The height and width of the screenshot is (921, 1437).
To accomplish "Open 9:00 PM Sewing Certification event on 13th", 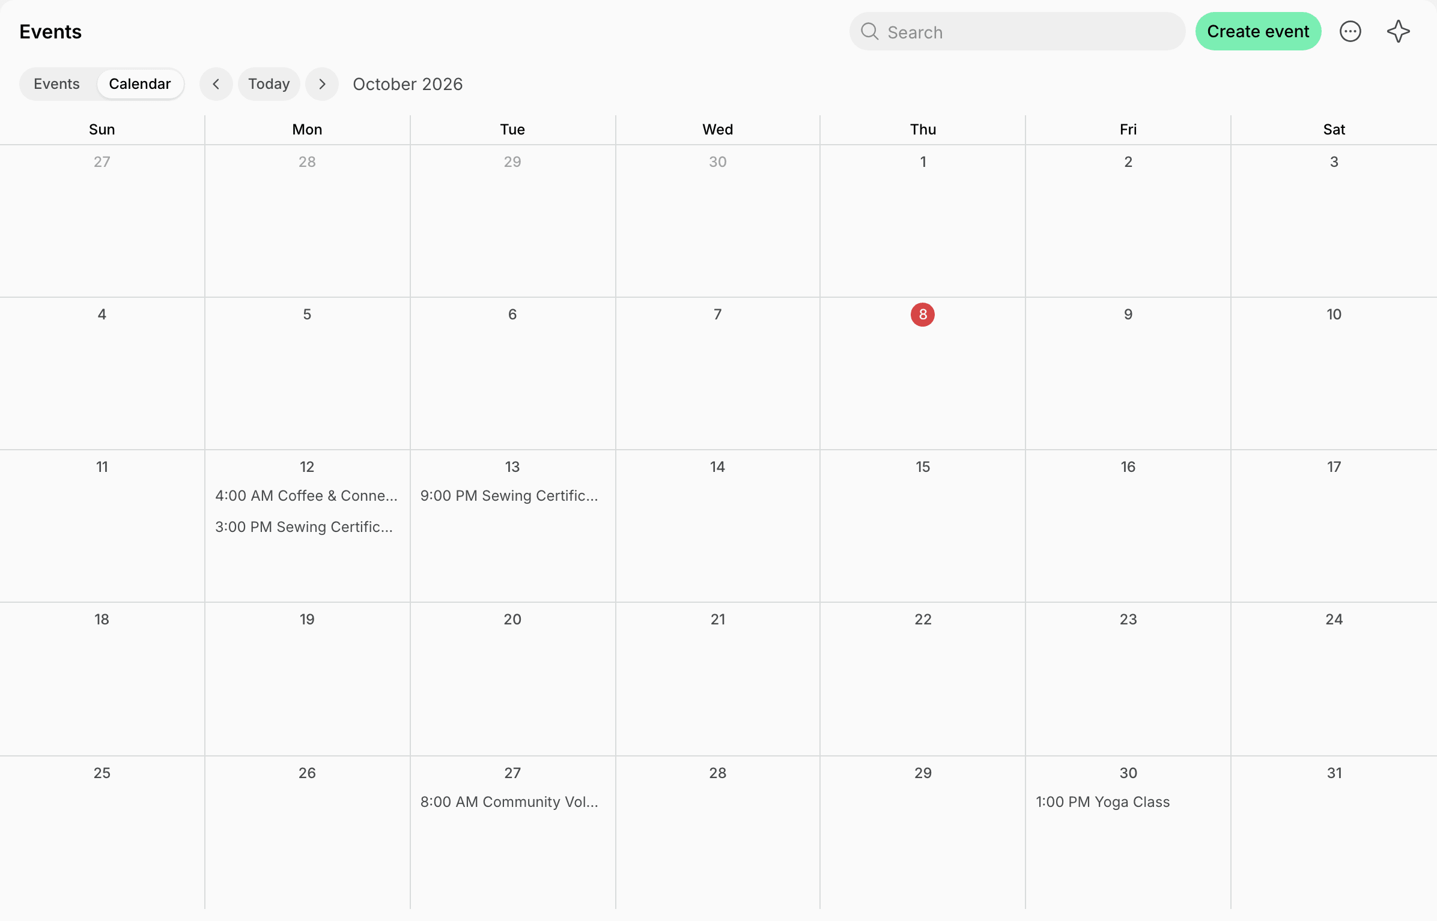I will pos(509,496).
